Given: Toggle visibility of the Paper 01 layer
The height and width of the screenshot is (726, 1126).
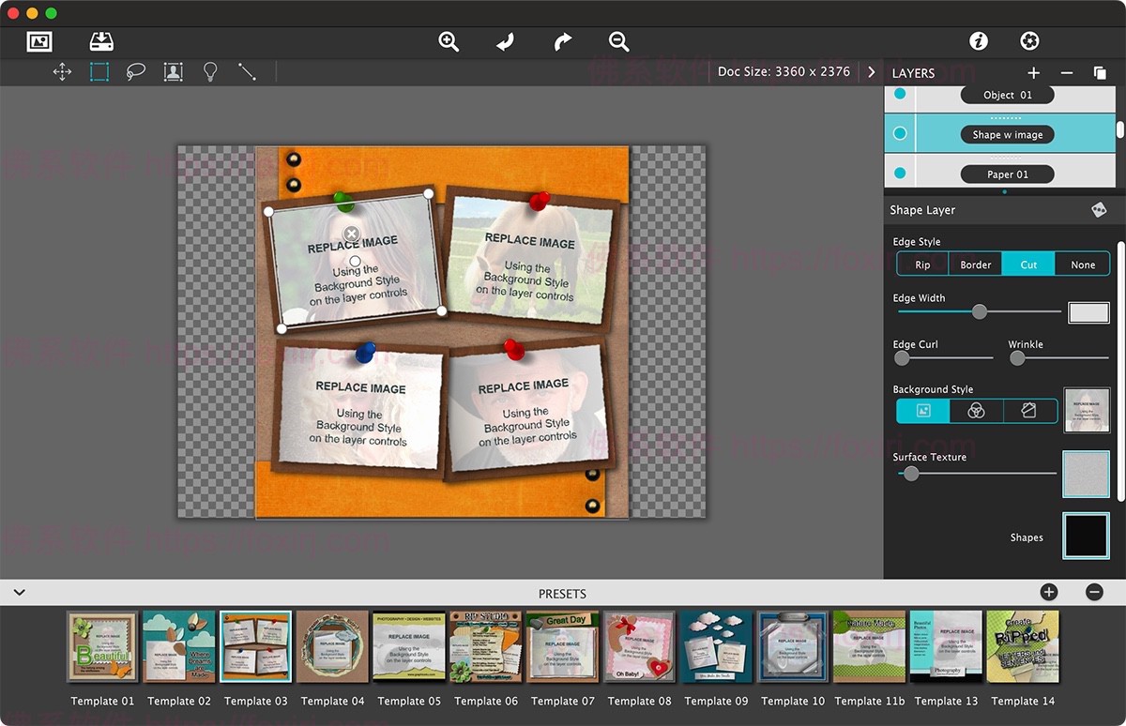Looking at the screenshot, I should [x=899, y=173].
